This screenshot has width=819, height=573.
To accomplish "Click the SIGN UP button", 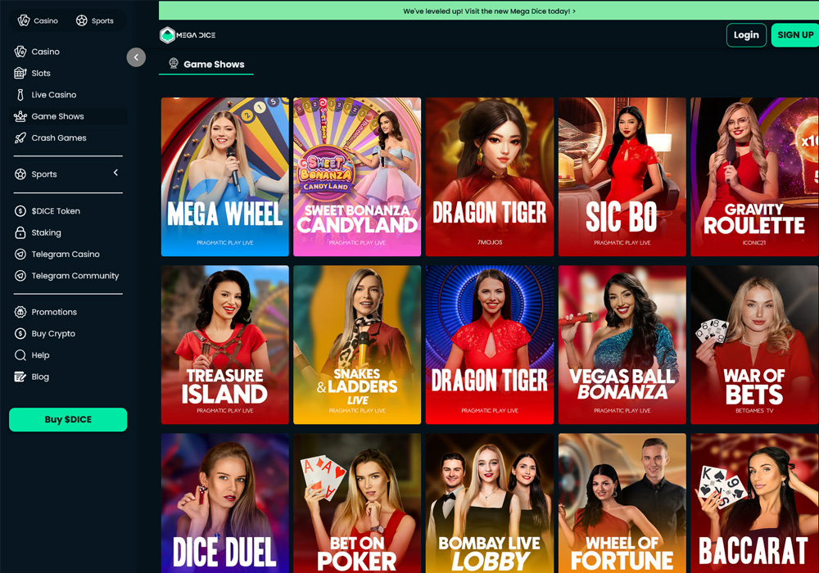I will (x=795, y=35).
